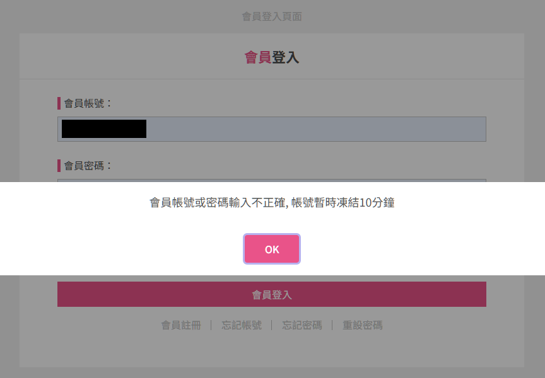This screenshot has height=378, width=545.
Task: Click the 會員密碼 field label
Action: [x=87, y=166]
